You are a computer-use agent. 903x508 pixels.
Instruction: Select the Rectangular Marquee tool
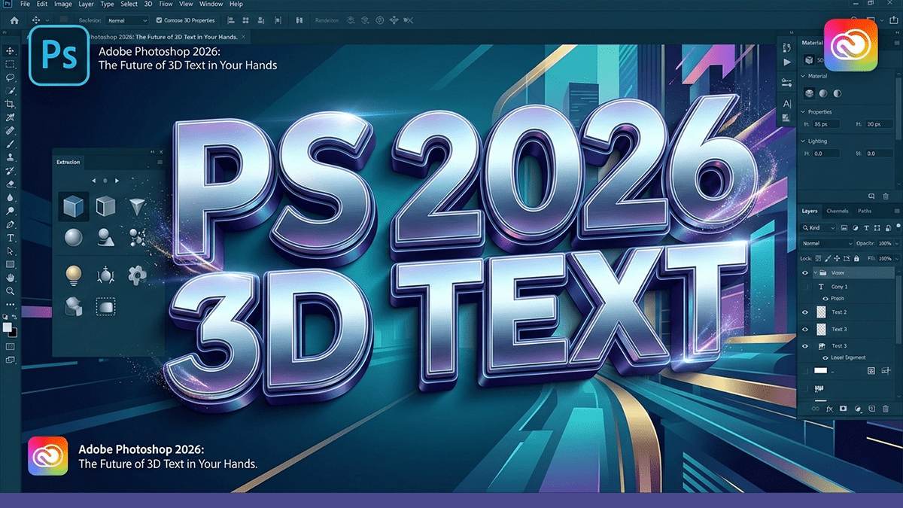point(11,65)
